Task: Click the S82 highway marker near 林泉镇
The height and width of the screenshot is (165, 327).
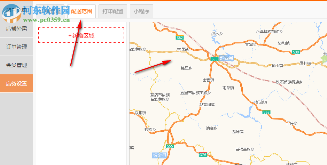Action: pyautogui.click(x=180, y=38)
